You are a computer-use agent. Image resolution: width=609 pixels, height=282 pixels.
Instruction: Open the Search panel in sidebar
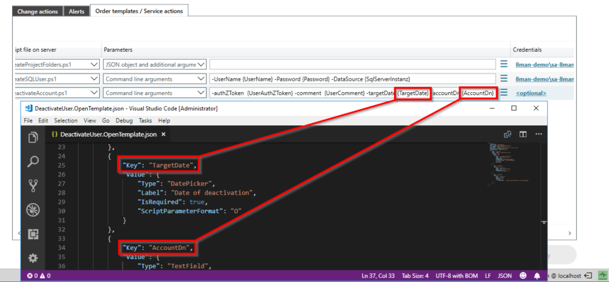[x=33, y=161]
